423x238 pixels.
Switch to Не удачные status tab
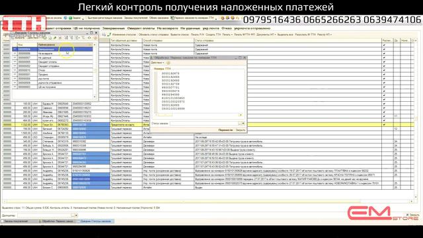190,28
